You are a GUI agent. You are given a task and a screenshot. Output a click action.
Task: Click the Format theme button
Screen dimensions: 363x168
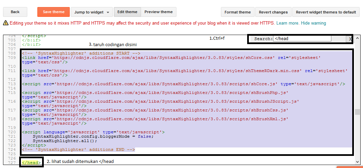click(x=237, y=12)
